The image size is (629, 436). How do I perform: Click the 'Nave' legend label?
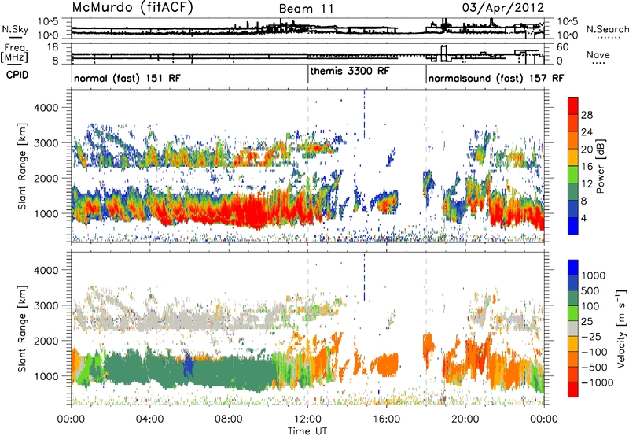(x=598, y=55)
